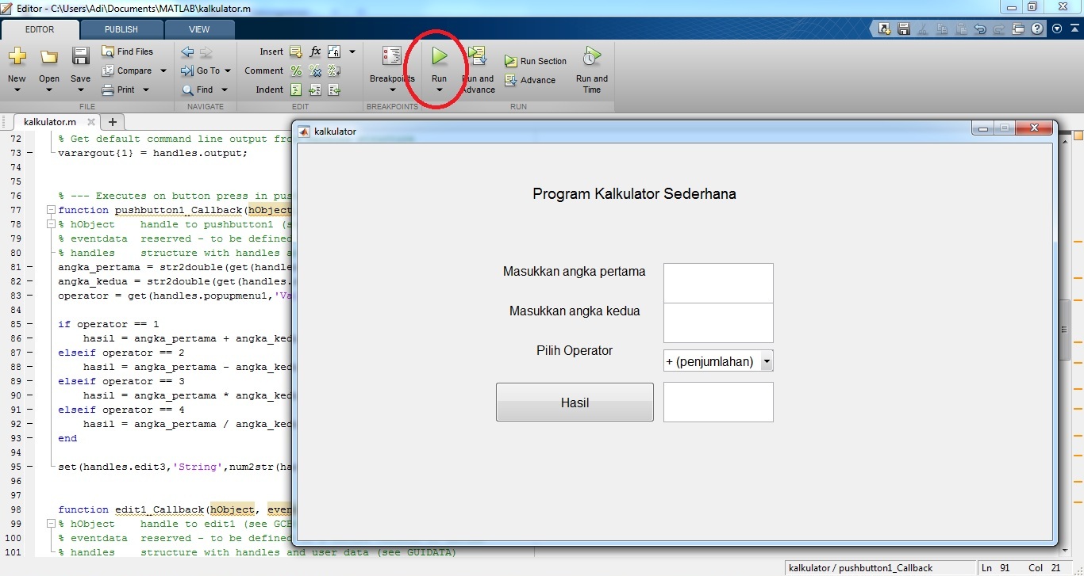Click Run Section in toolbar
The width and height of the screenshot is (1084, 576).
pyautogui.click(x=536, y=61)
